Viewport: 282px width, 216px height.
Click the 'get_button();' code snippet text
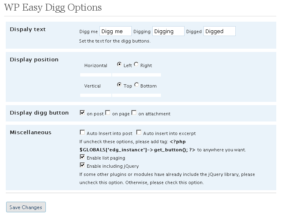[x=171, y=150]
